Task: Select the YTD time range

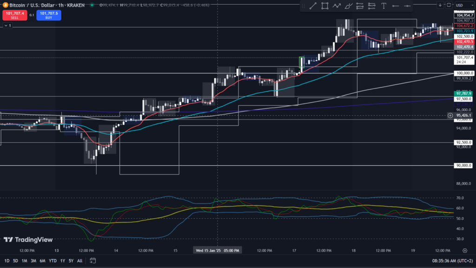Action: coord(52,261)
